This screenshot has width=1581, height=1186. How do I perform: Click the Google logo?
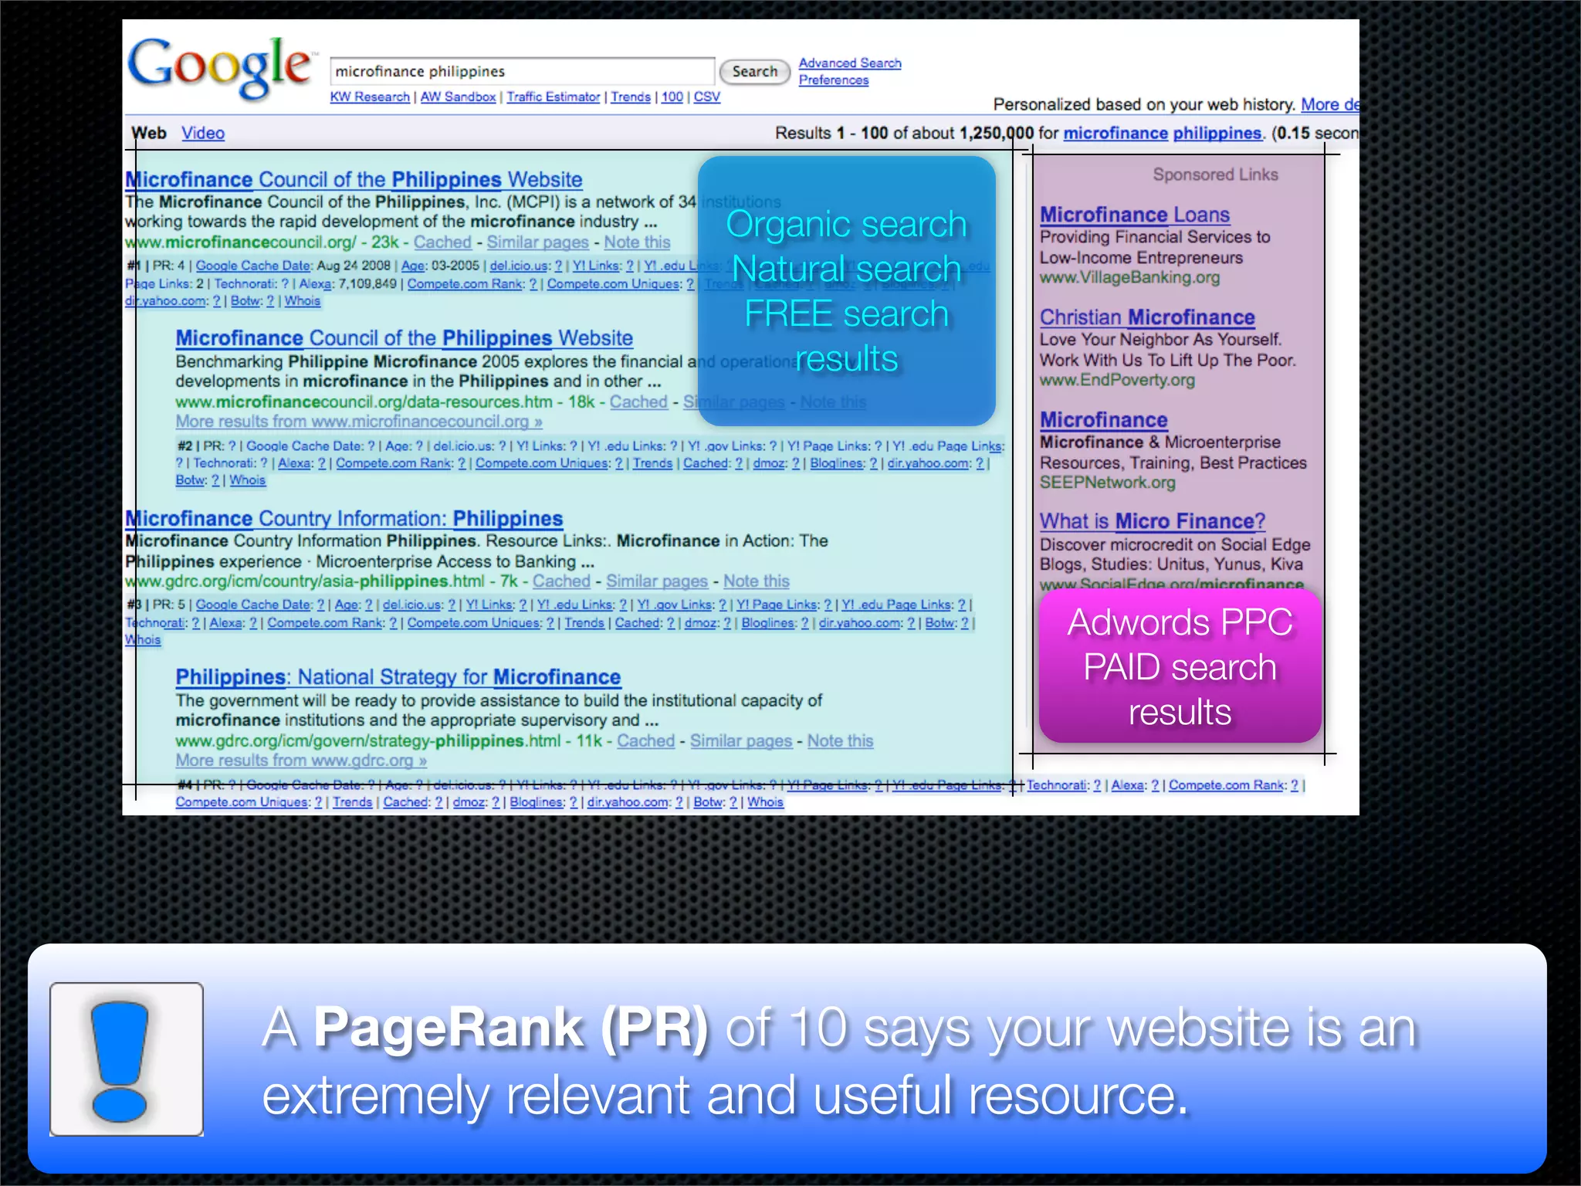222,68
